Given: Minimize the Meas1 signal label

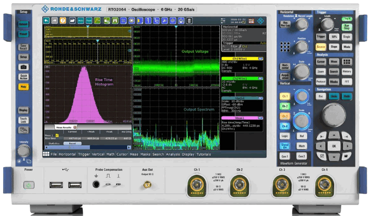Looking at the screenshot, I should tap(261, 117).
